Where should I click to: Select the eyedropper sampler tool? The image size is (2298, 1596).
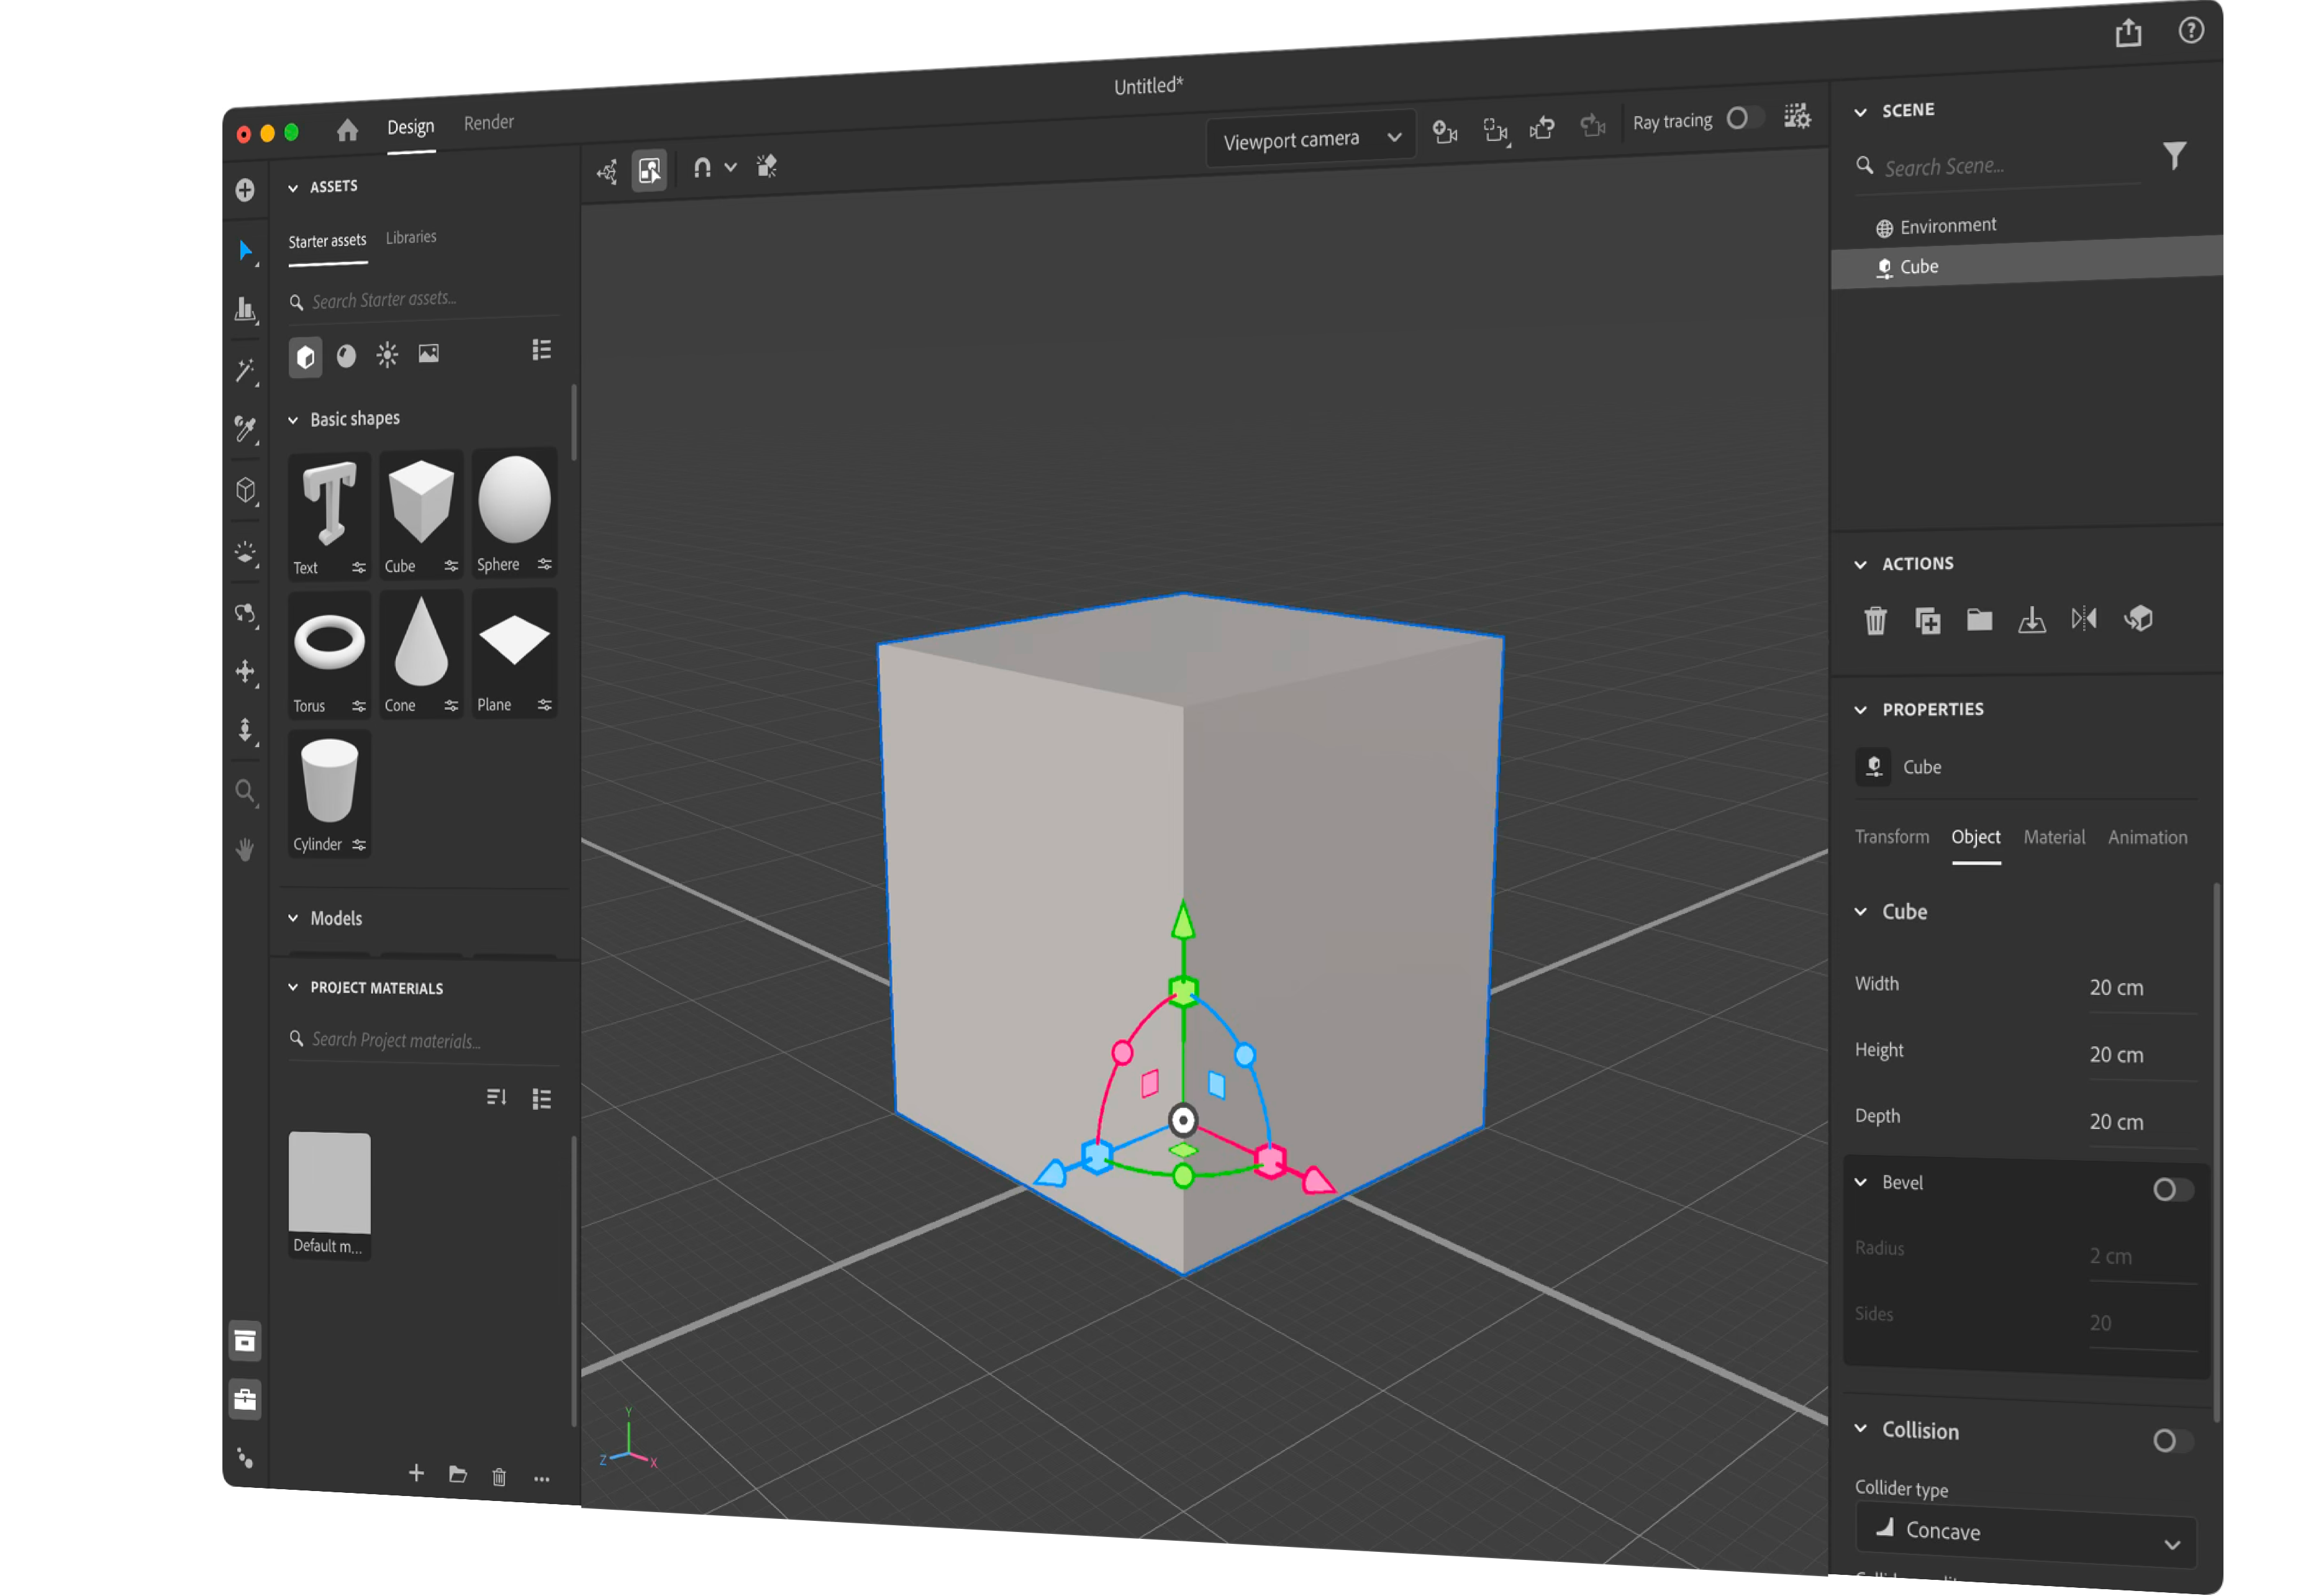pos(245,429)
